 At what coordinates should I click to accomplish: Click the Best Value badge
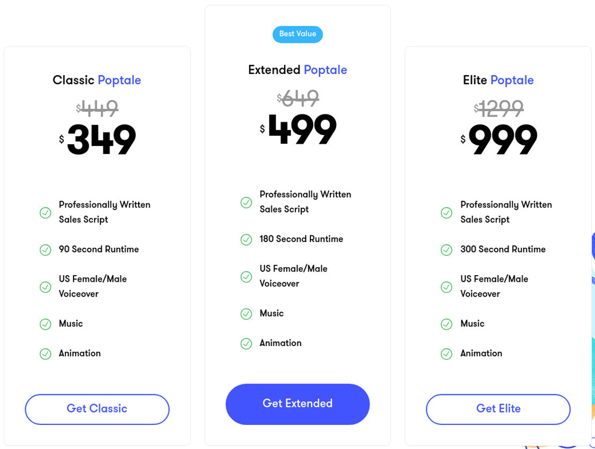tap(297, 34)
